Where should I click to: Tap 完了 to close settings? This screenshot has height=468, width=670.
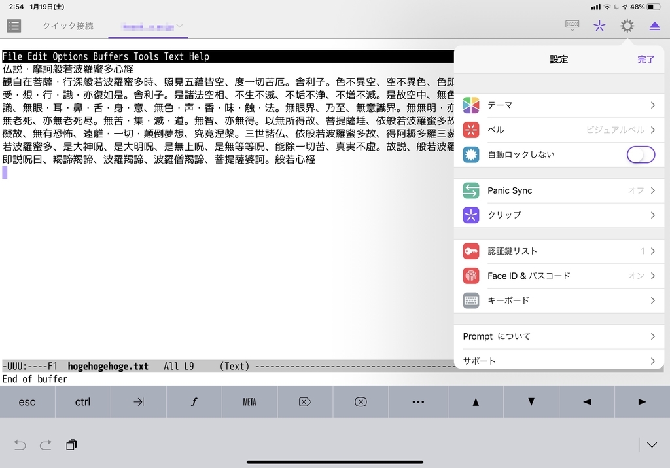click(646, 60)
